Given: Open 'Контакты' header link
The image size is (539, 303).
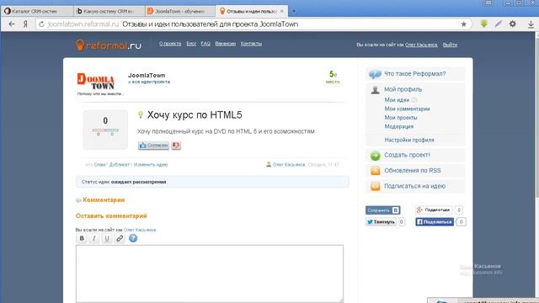Looking at the screenshot, I should pyautogui.click(x=251, y=44).
